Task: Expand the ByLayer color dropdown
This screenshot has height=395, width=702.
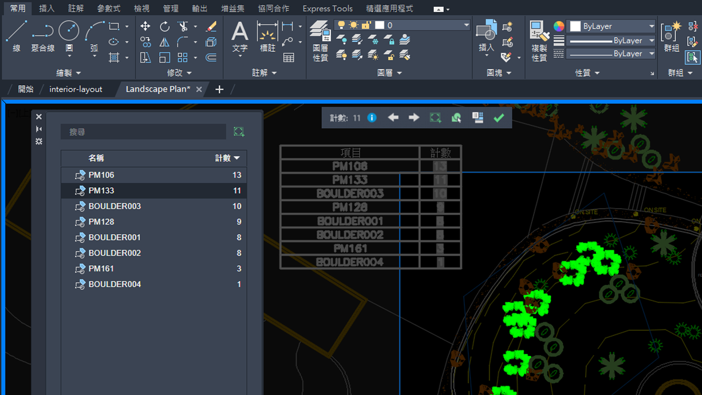Action: (x=651, y=27)
